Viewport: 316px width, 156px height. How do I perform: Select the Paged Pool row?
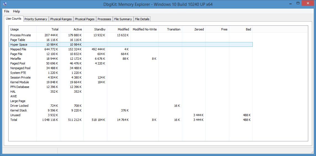click(131, 63)
